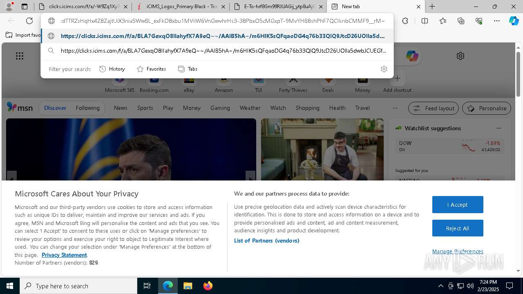Open MSN more categories ellipsis

point(395,108)
